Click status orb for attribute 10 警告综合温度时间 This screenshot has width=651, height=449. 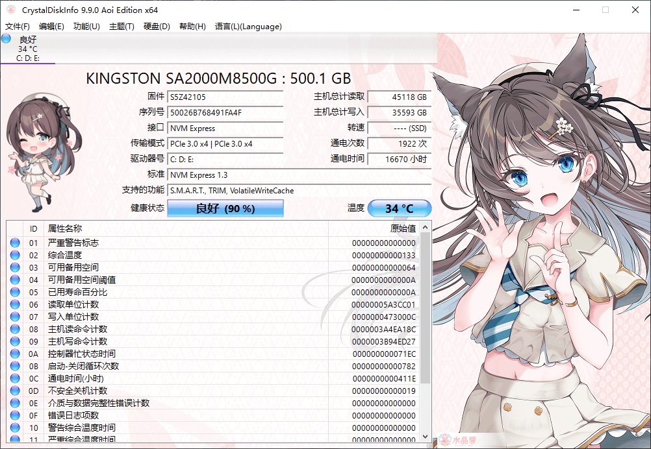tap(15, 428)
